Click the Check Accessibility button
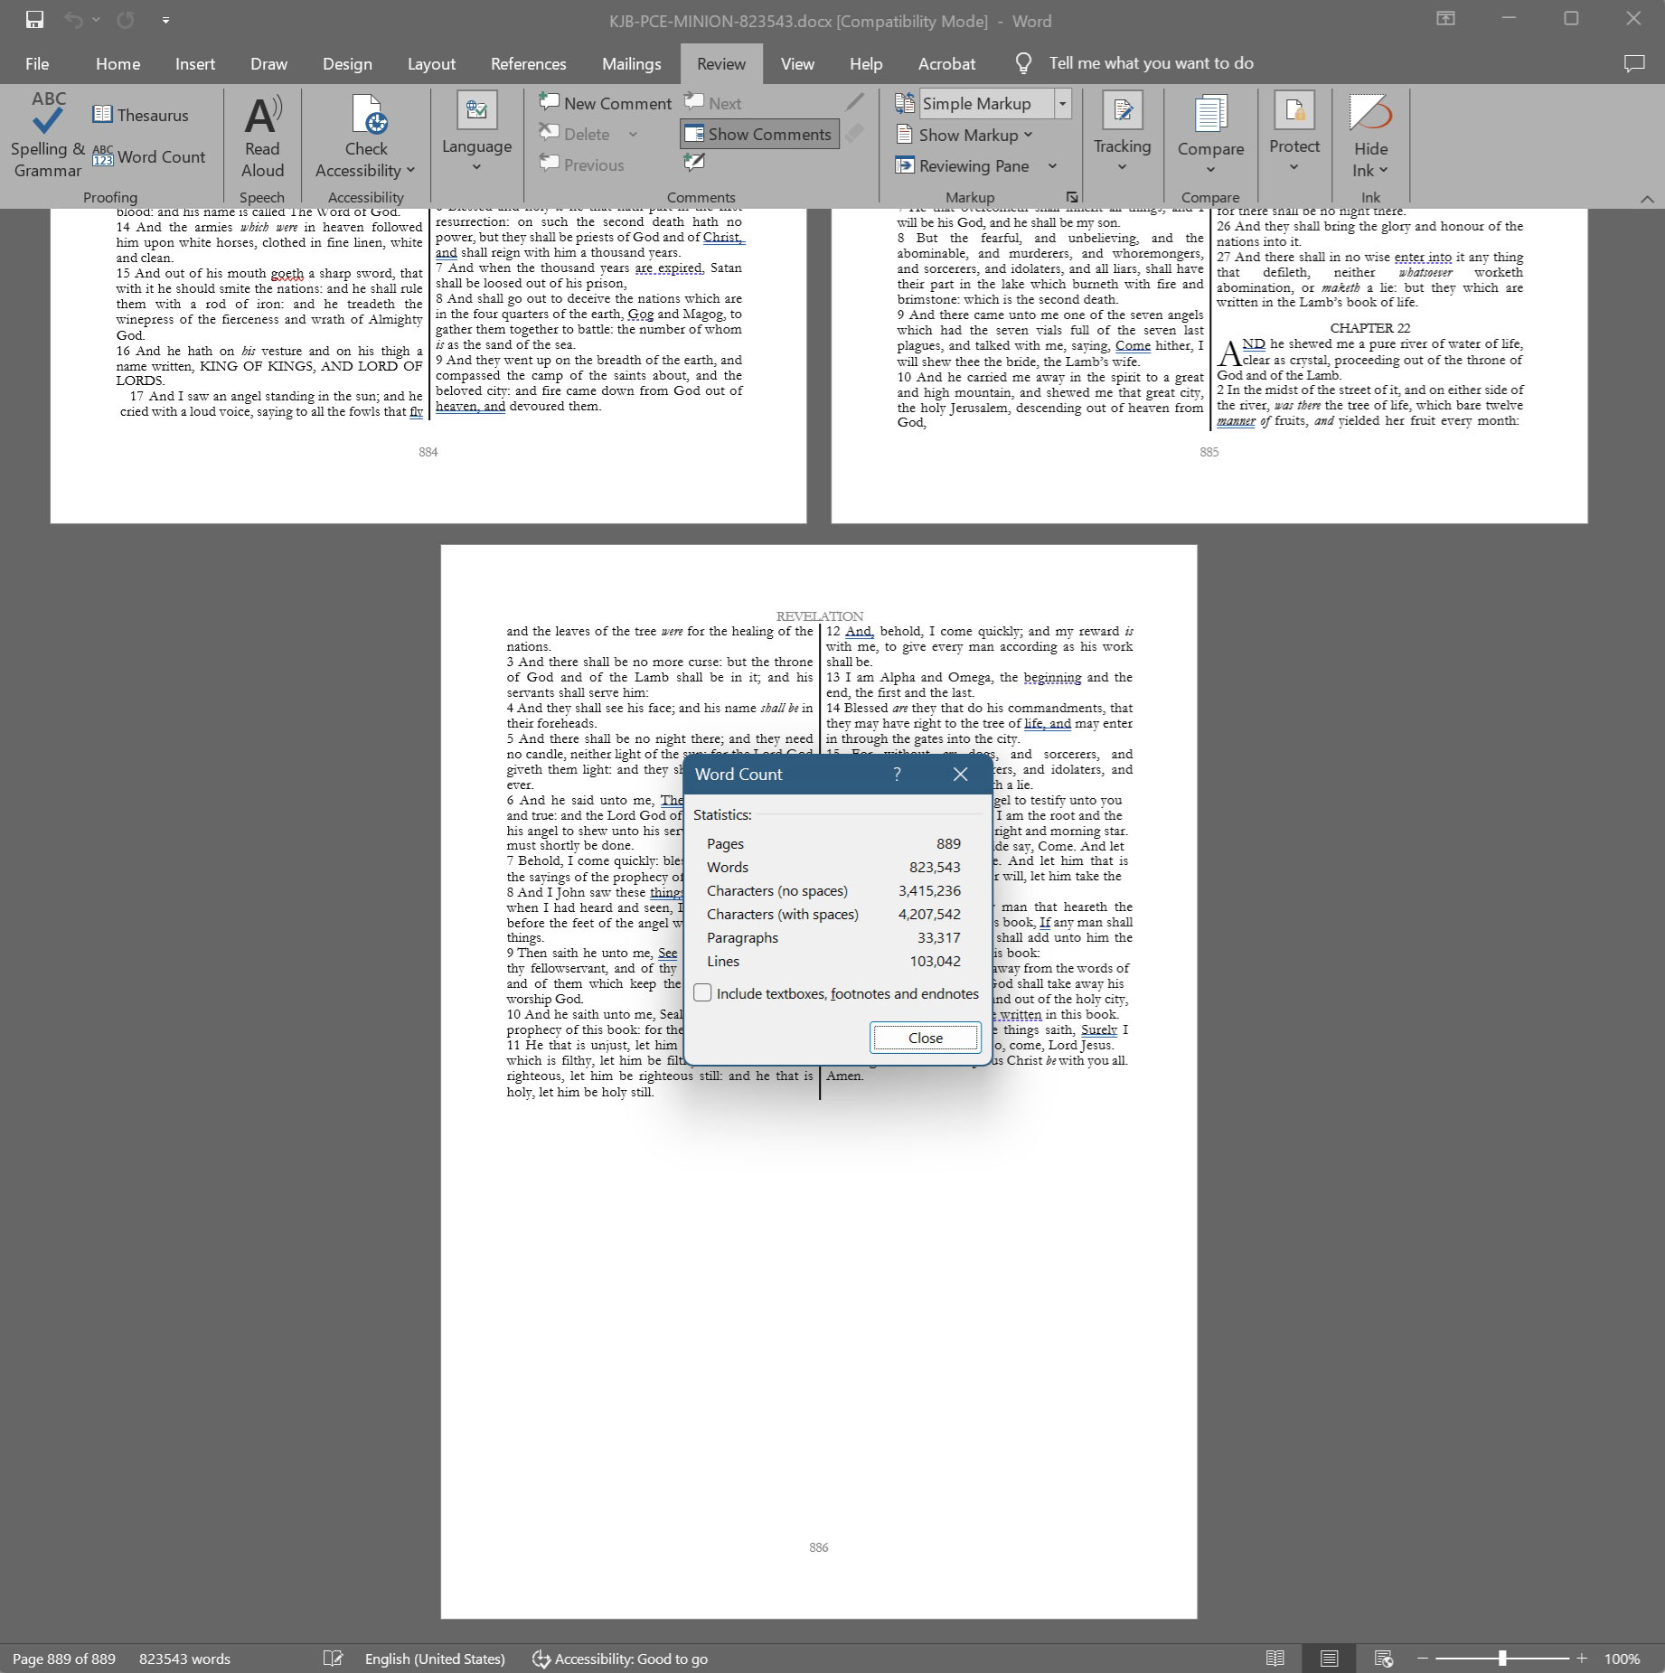This screenshot has height=1673, width=1665. pyautogui.click(x=366, y=136)
